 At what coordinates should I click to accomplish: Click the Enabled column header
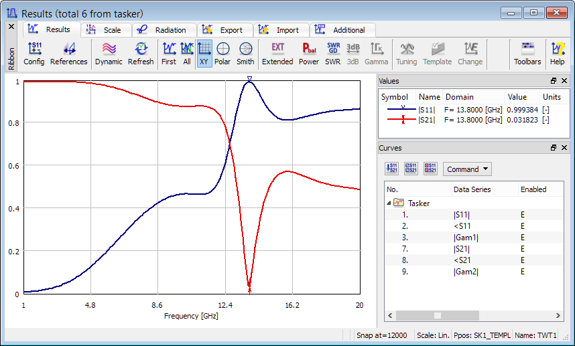coord(541,189)
